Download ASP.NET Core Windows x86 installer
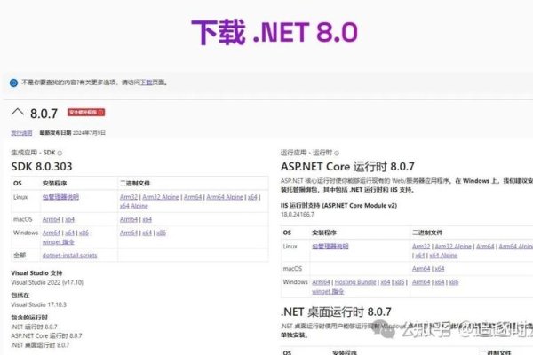Image resolution: width=533 pixels, height=355 pixels. coord(400,282)
